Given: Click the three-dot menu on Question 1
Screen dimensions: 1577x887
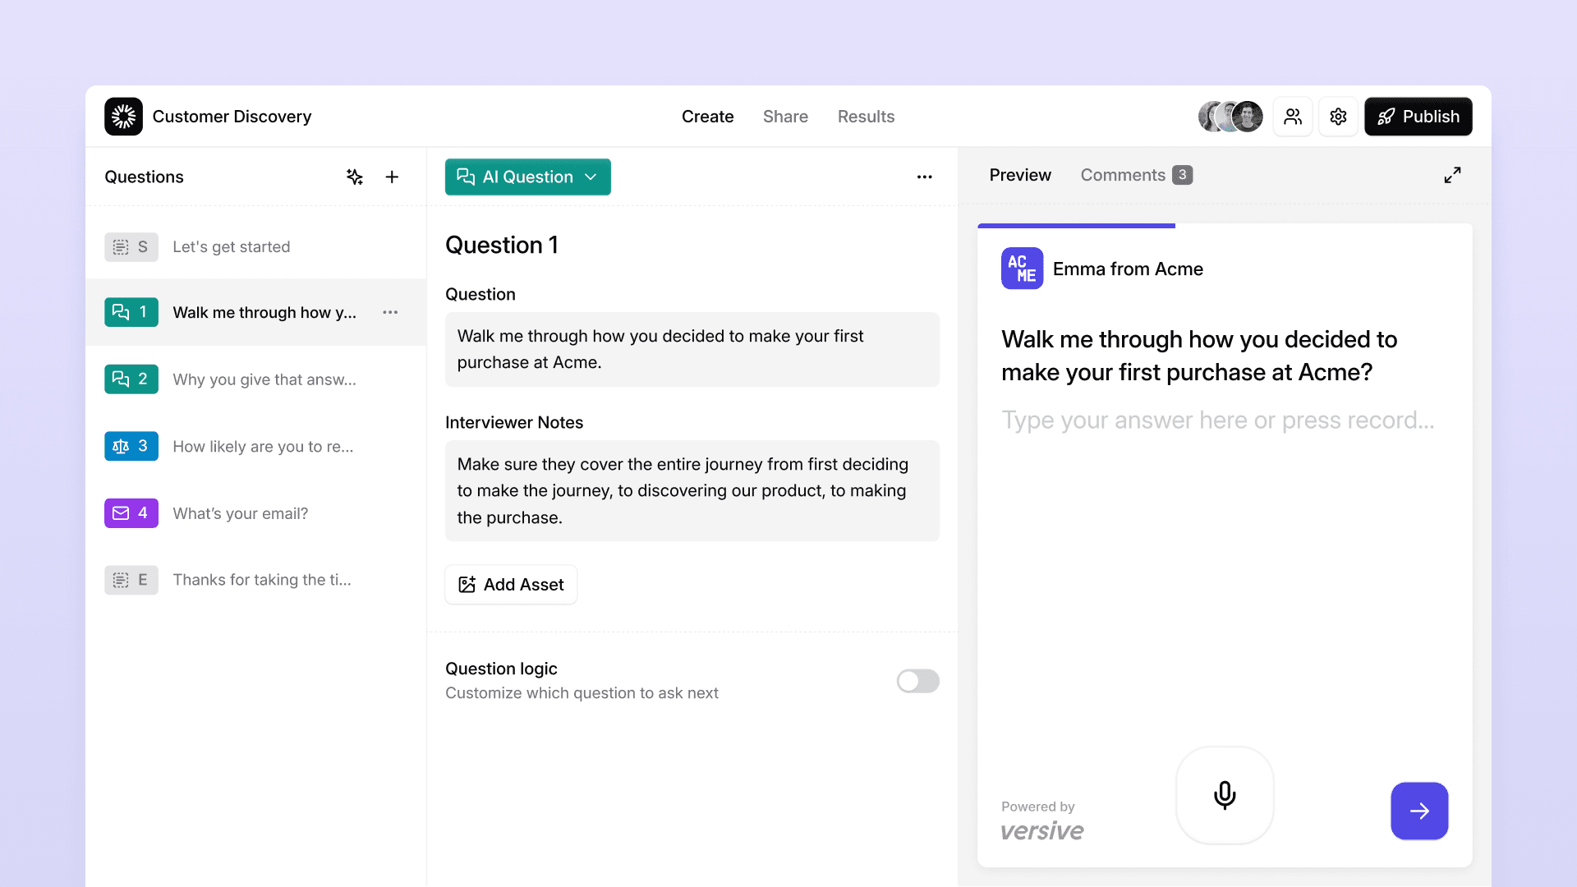Looking at the screenshot, I should click(390, 312).
